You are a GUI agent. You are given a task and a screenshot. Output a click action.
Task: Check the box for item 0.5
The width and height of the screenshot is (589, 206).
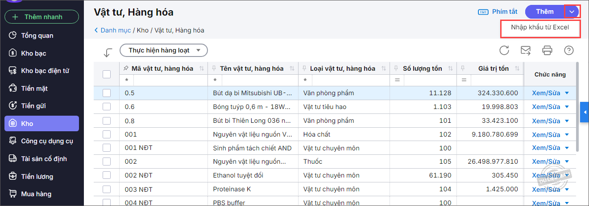point(107,93)
